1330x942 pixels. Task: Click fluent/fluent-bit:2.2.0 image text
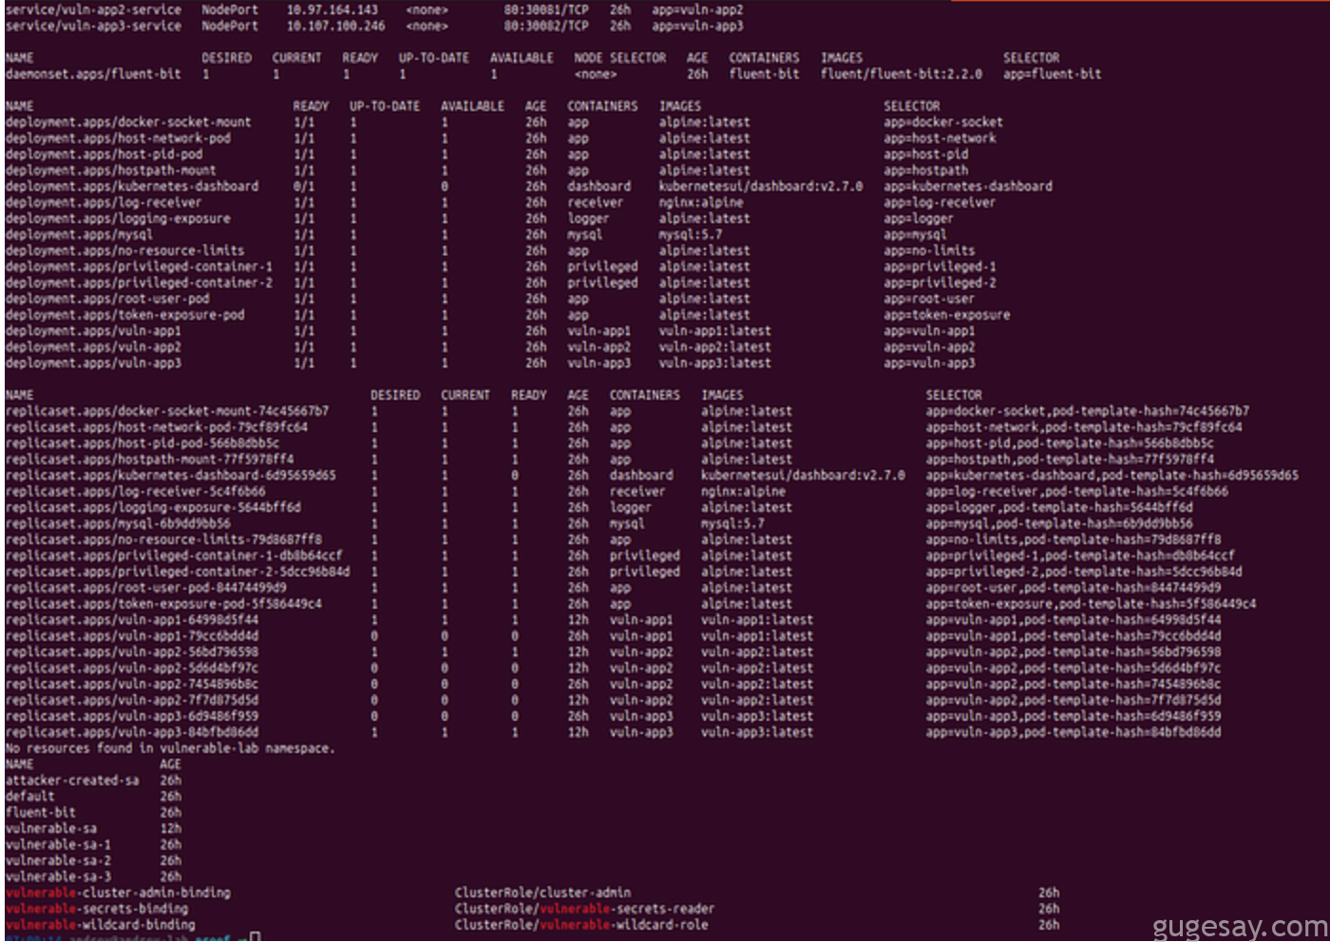[901, 74]
